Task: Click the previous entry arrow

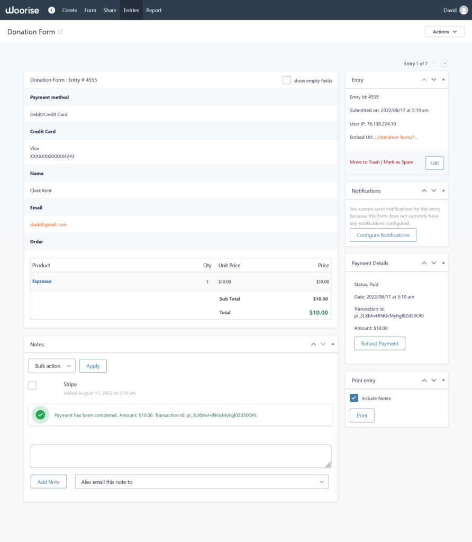Action: point(433,63)
